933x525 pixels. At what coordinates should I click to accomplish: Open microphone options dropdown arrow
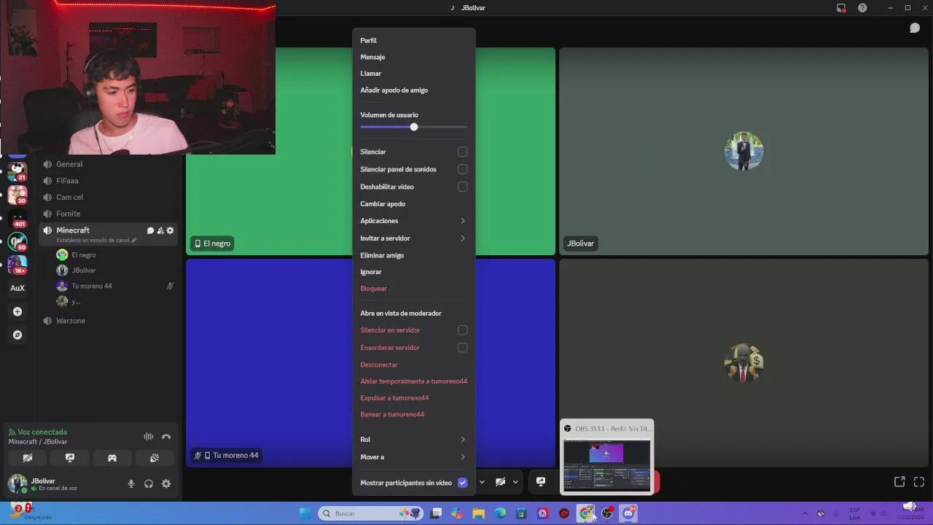pyautogui.click(x=482, y=481)
